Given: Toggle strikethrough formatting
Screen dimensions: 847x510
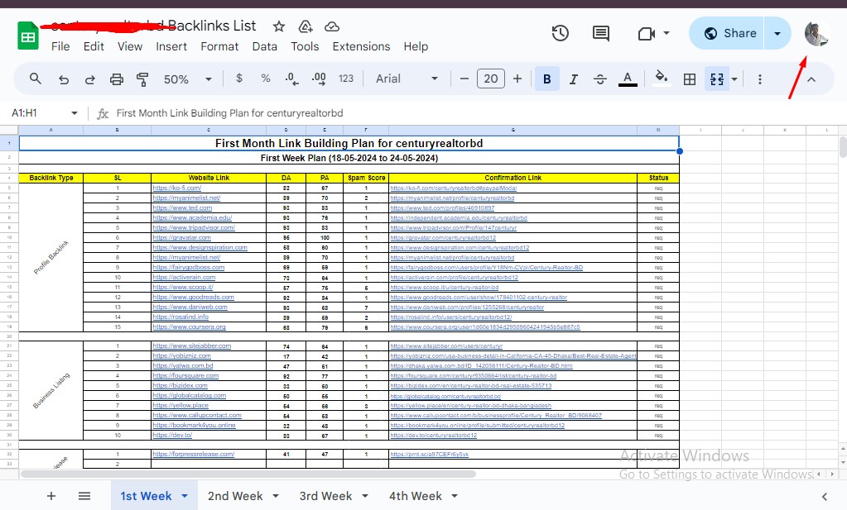Looking at the screenshot, I should (601, 79).
